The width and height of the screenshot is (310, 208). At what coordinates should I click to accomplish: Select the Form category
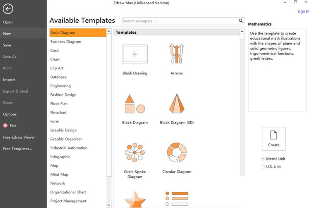click(55, 121)
